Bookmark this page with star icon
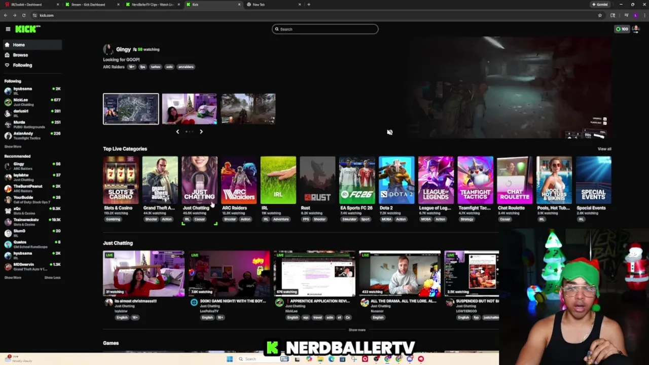 600,15
